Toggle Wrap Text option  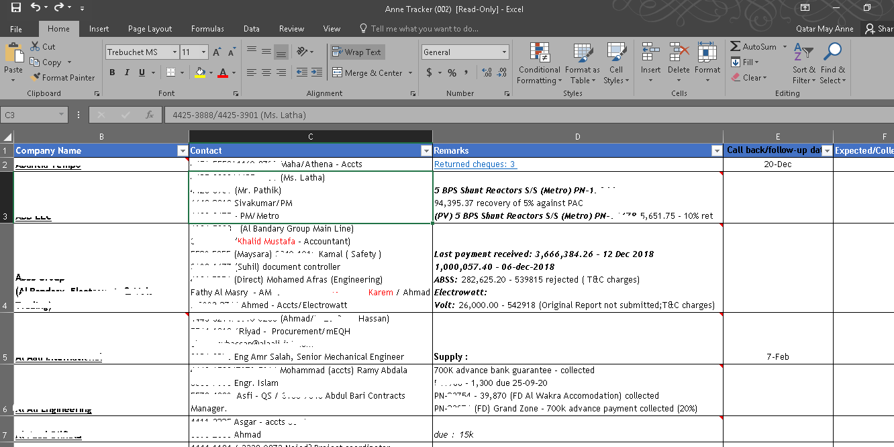[x=357, y=52]
